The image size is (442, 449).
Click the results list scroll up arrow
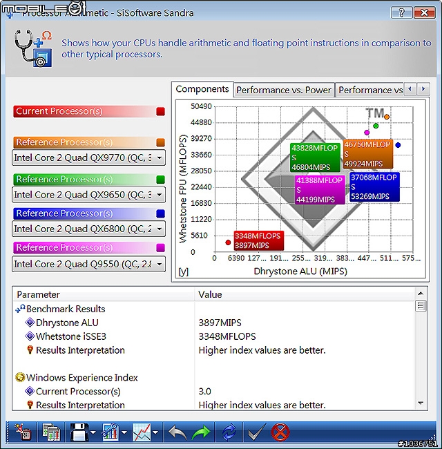421,293
